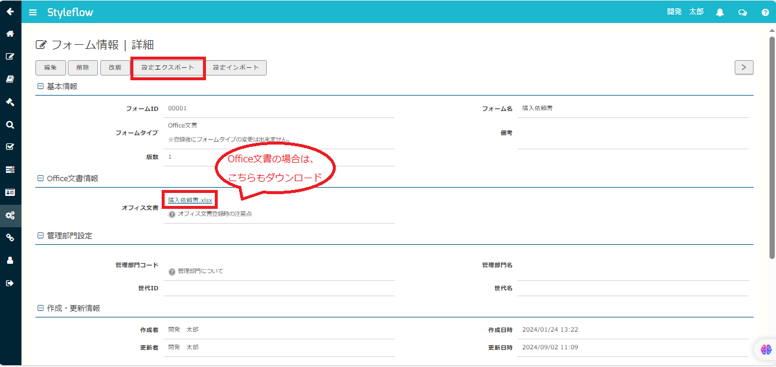Open the stacked list icon in the sidebar
This screenshot has width=776, height=367.
10,170
